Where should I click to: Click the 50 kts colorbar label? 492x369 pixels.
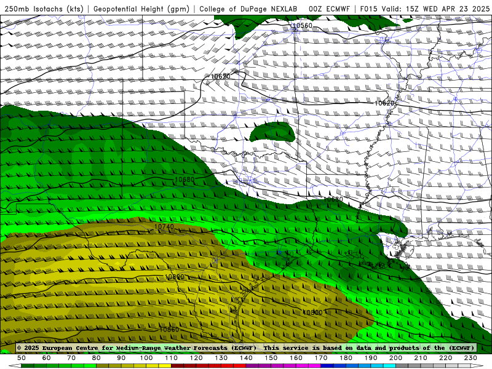click(22, 358)
